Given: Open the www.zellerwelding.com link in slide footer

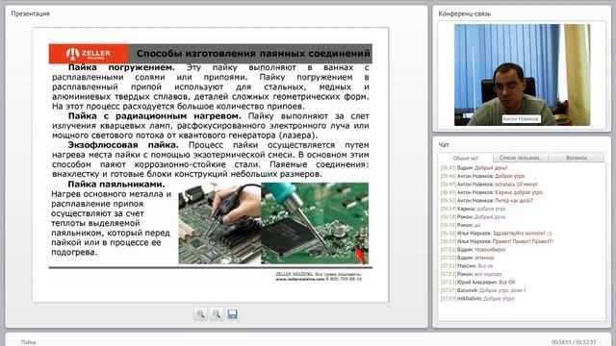Looking at the screenshot, I should (x=300, y=279).
